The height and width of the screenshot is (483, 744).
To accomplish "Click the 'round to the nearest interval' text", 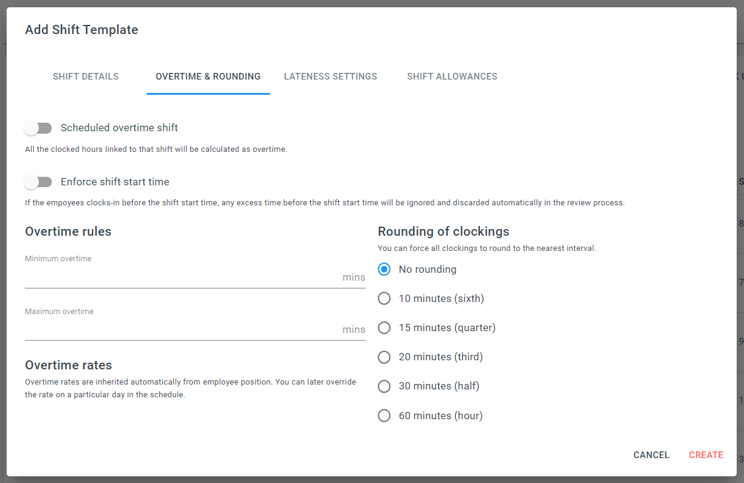I will tap(487, 248).
